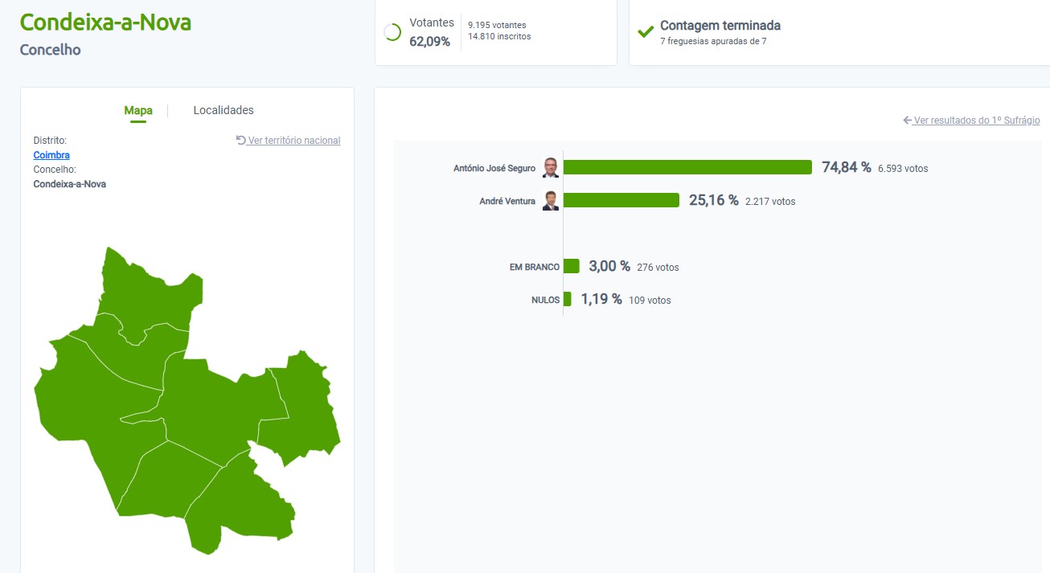The width and height of the screenshot is (1050, 573).
Task: Click the left arrow icon before 'Ver resultados'
Action: [x=908, y=121]
